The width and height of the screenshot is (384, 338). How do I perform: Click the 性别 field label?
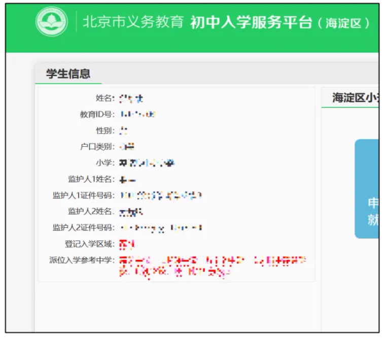point(105,131)
